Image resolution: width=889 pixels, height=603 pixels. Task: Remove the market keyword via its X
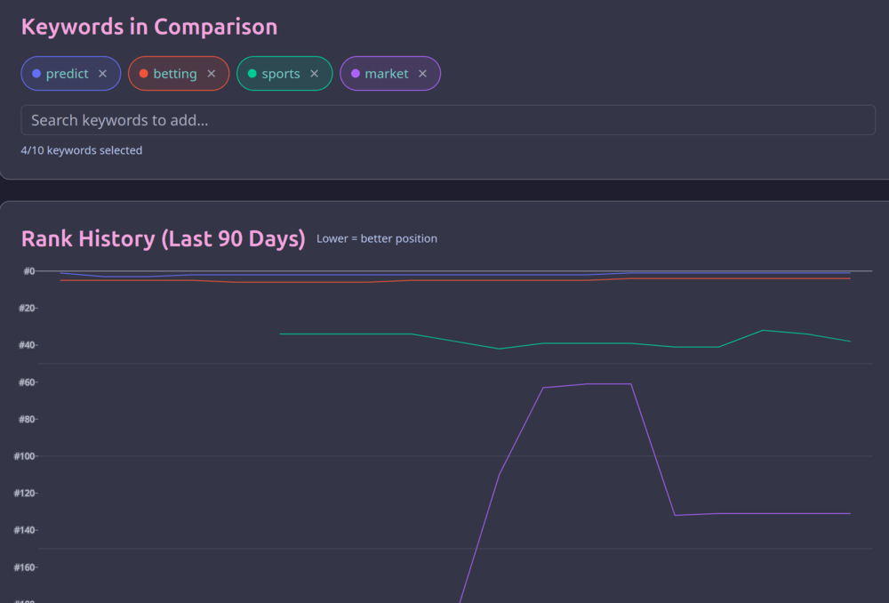[422, 73]
